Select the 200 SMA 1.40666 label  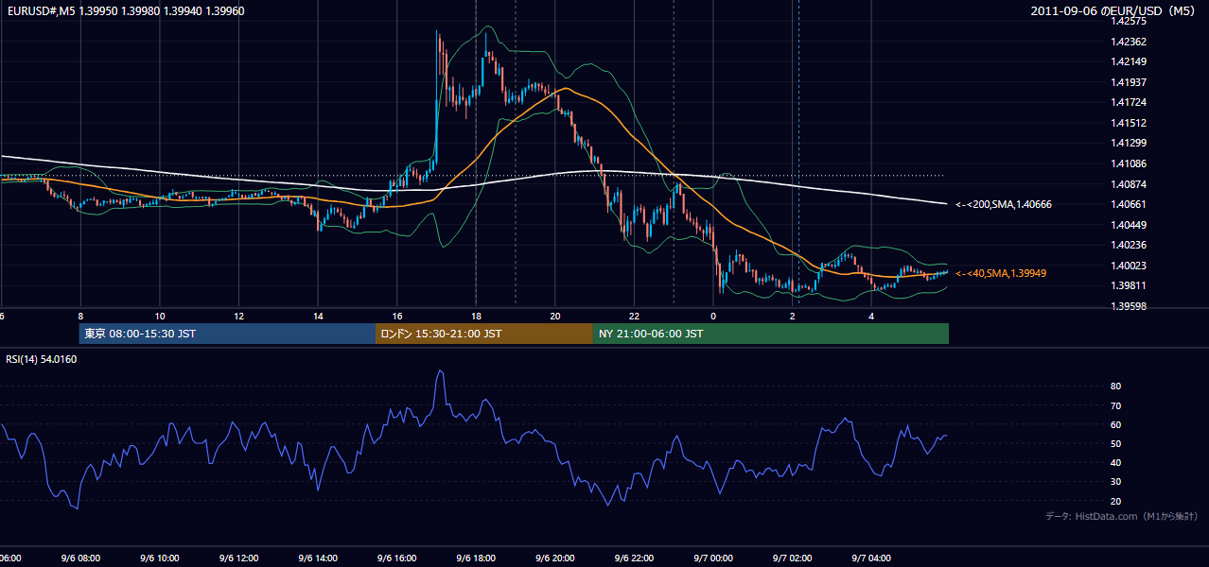click(x=1004, y=204)
